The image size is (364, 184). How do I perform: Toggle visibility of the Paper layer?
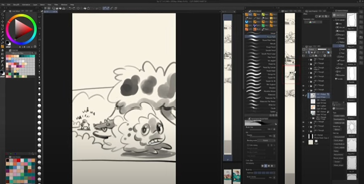[303, 143]
